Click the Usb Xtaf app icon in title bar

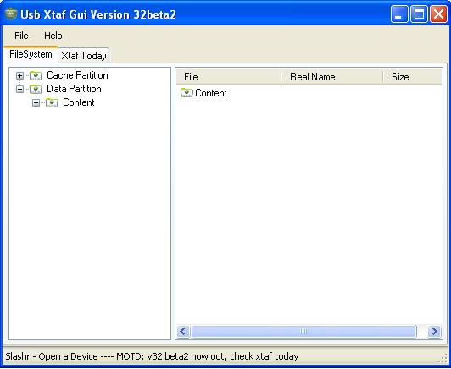(11, 14)
